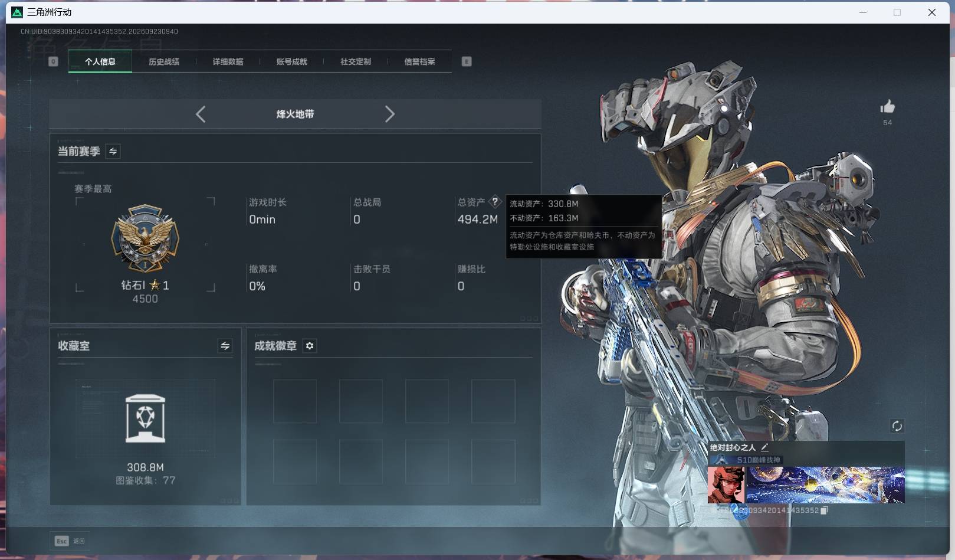Image resolution: width=955 pixels, height=560 pixels.
Task: Click the S10巅峰战神 title tag
Action: point(759,460)
